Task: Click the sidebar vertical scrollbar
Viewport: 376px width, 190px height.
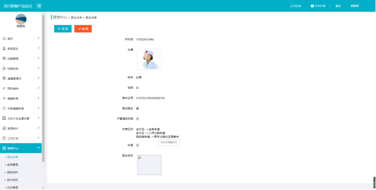Action: 43,88
